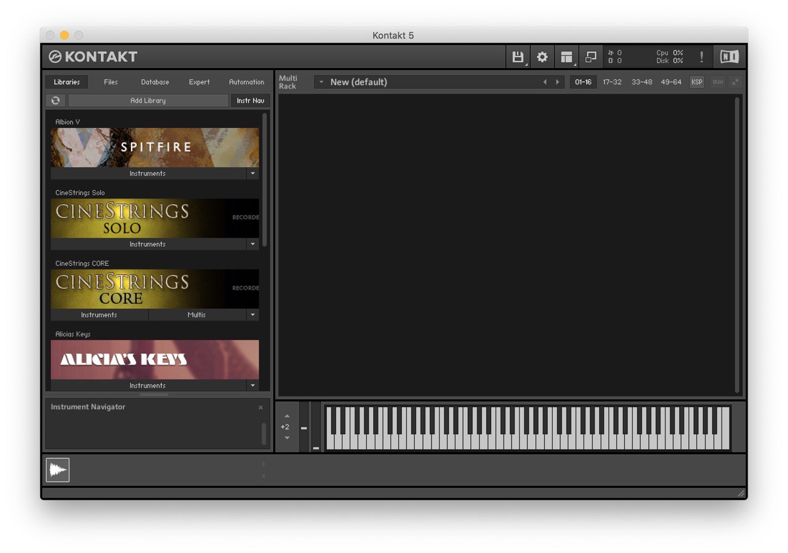Open the CineStrings Solo options dropdown

[x=252, y=244]
